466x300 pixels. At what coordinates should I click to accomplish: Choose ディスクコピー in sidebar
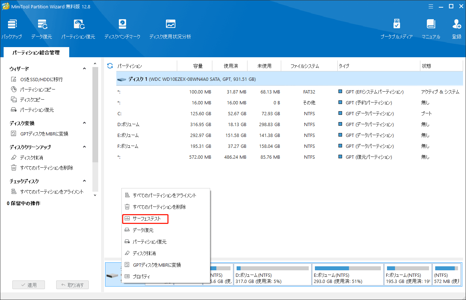[x=28, y=100]
